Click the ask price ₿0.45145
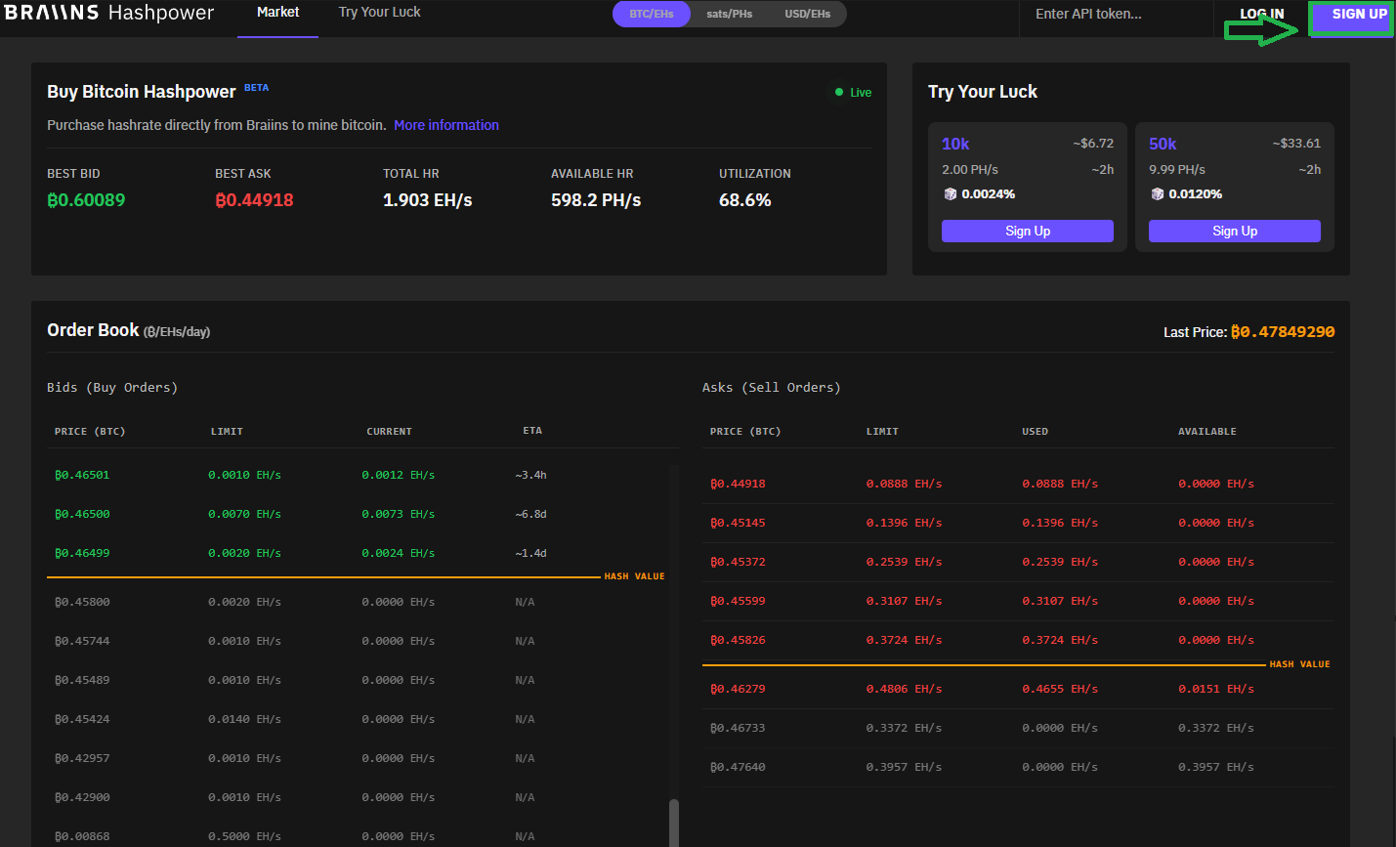The image size is (1396, 847). [x=738, y=523]
